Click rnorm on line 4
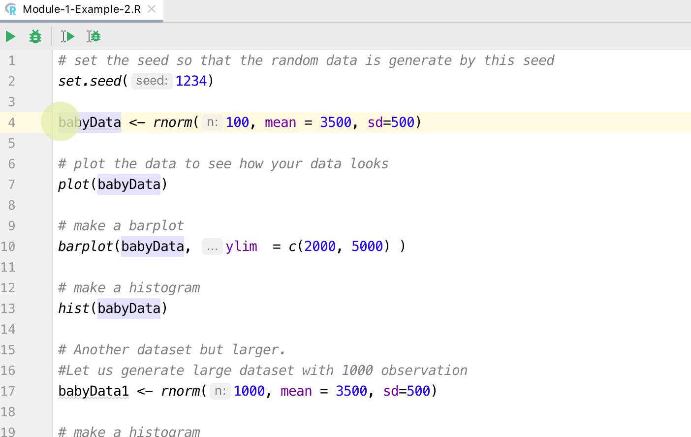This screenshot has height=437, width=691. pyautogui.click(x=172, y=122)
